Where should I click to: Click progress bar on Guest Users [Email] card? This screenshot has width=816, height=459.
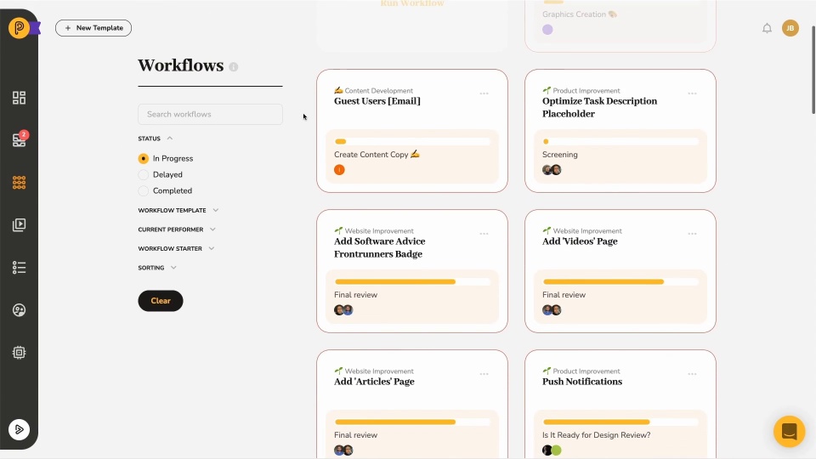[x=412, y=142]
